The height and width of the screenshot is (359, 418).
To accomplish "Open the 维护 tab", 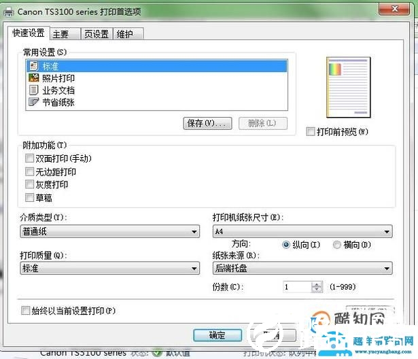I will (128, 34).
